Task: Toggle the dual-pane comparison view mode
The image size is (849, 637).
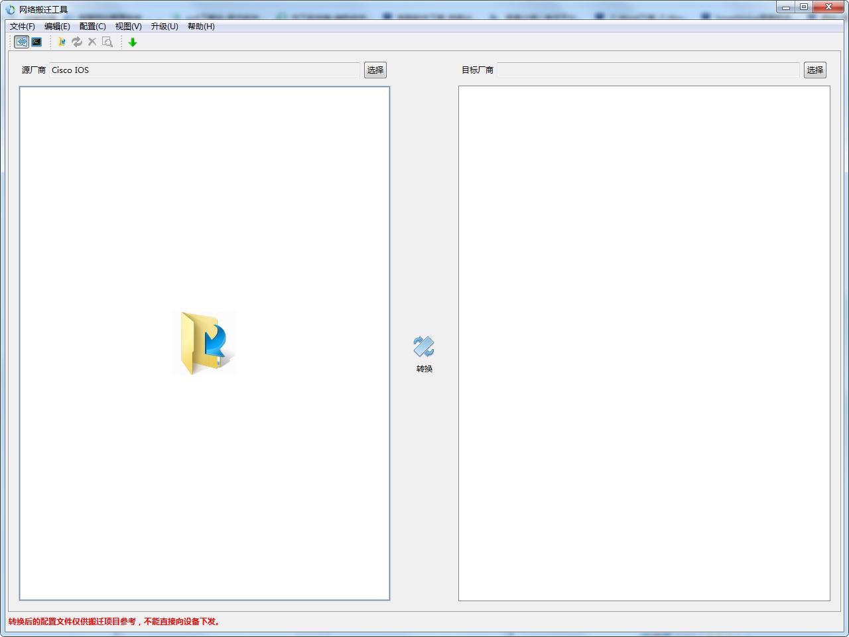Action: [x=21, y=42]
